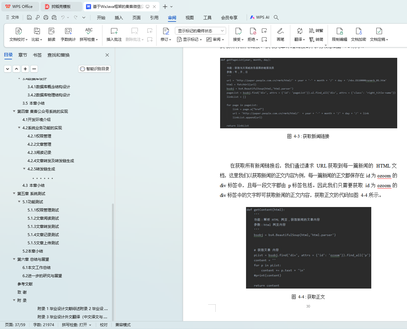Start 朗读 read aloud
The image size is (407, 329).
click(52, 34)
